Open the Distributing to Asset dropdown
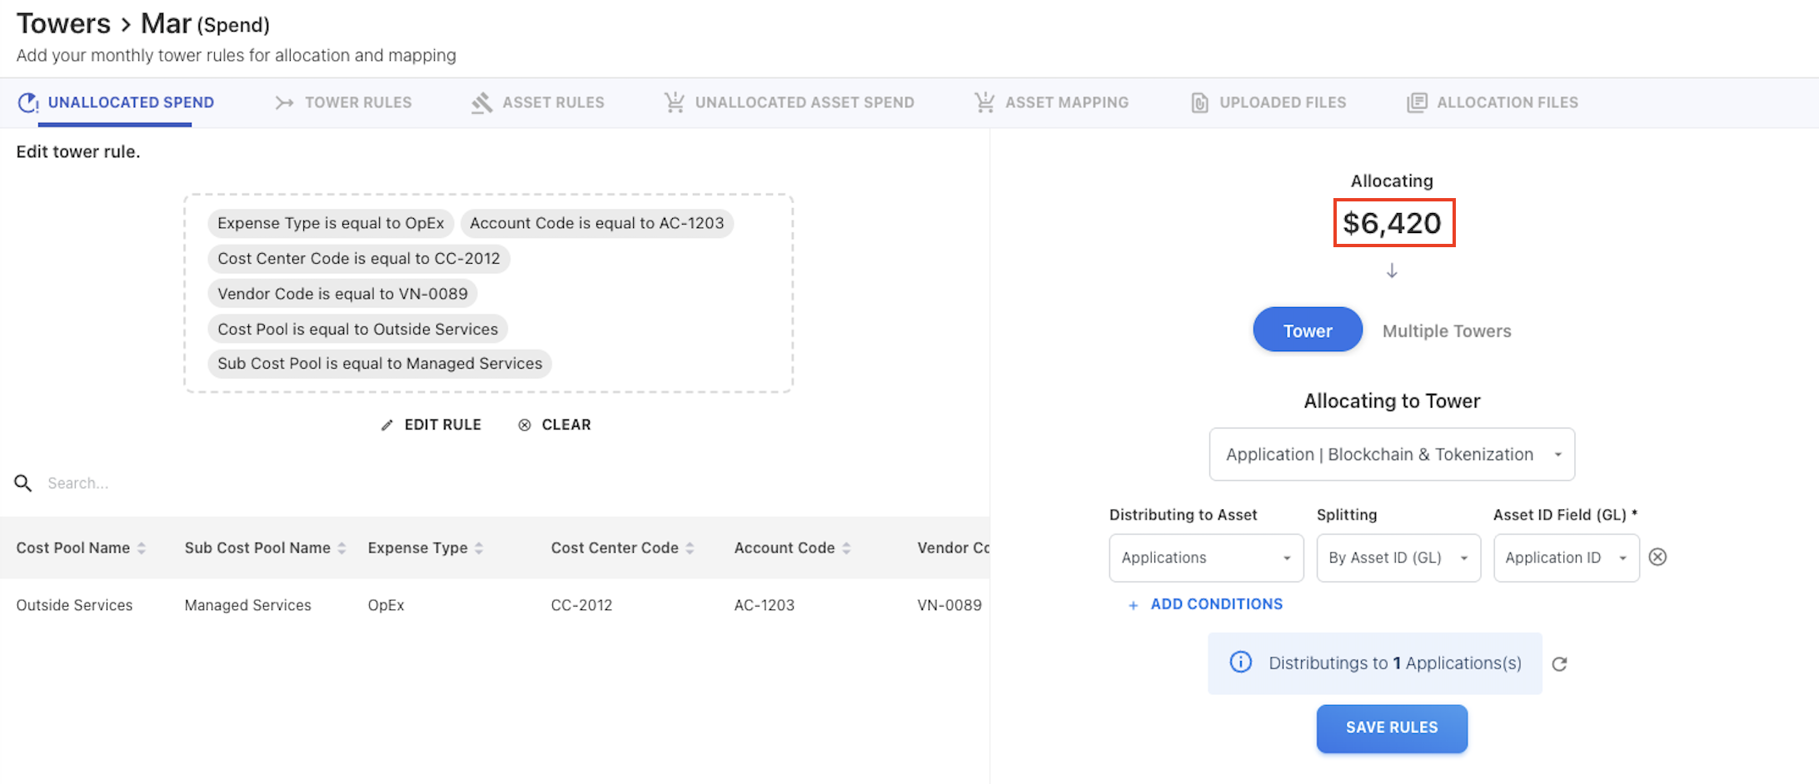Image resolution: width=1819 pixels, height=784 pixels. click(x=1205, y=558)
